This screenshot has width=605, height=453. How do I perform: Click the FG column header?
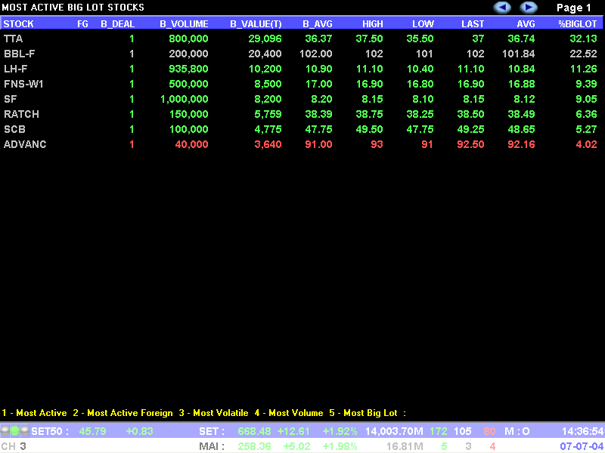coord(82,24)
